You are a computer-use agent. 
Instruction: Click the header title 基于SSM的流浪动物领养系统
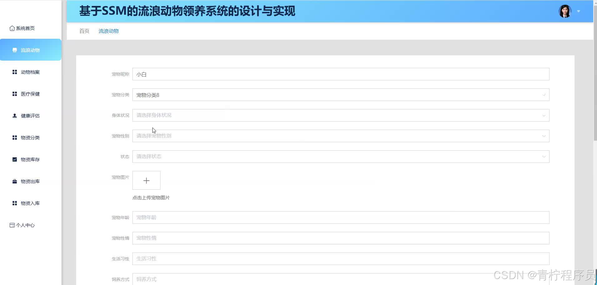click(x=187, y=11)
